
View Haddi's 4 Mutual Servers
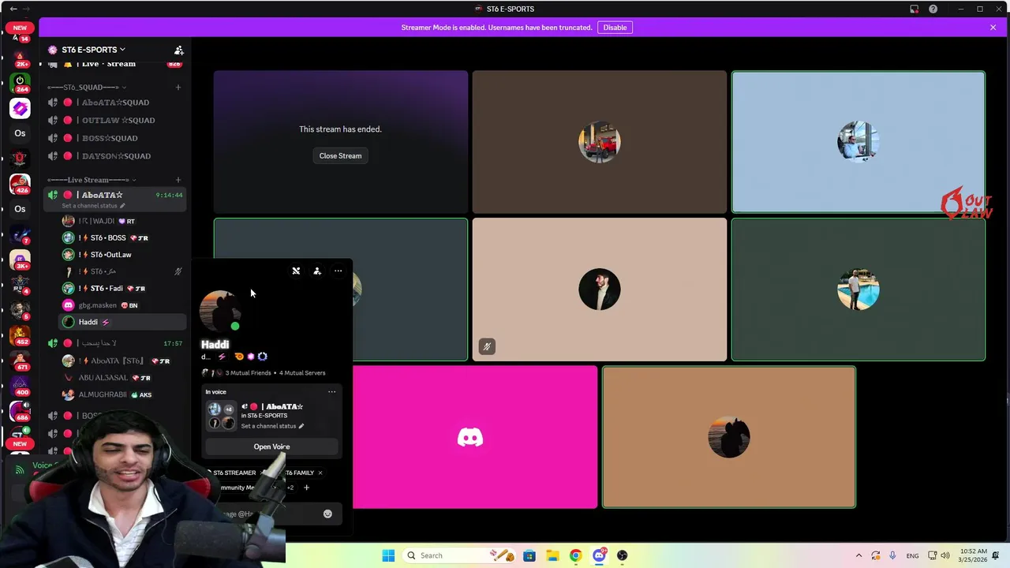point(302,373)
